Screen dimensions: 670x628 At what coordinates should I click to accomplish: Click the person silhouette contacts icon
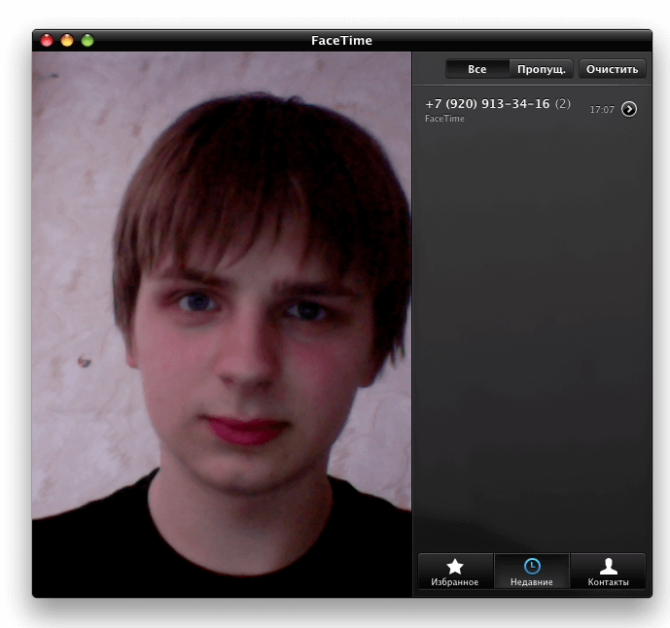coord(609,567)
